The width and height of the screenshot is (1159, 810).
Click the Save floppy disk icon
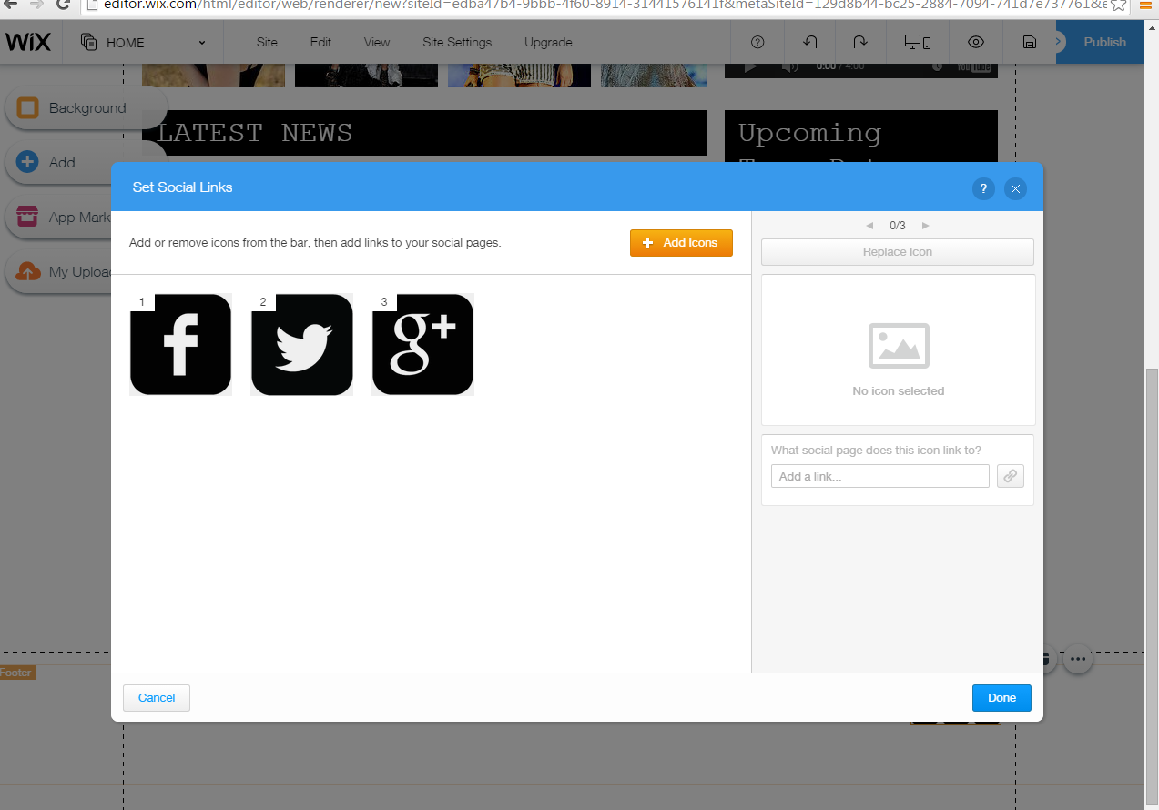coord(1030,42)
